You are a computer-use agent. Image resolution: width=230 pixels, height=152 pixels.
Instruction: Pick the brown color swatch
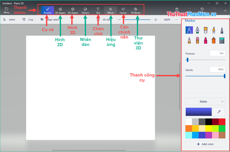coord(222,135)
